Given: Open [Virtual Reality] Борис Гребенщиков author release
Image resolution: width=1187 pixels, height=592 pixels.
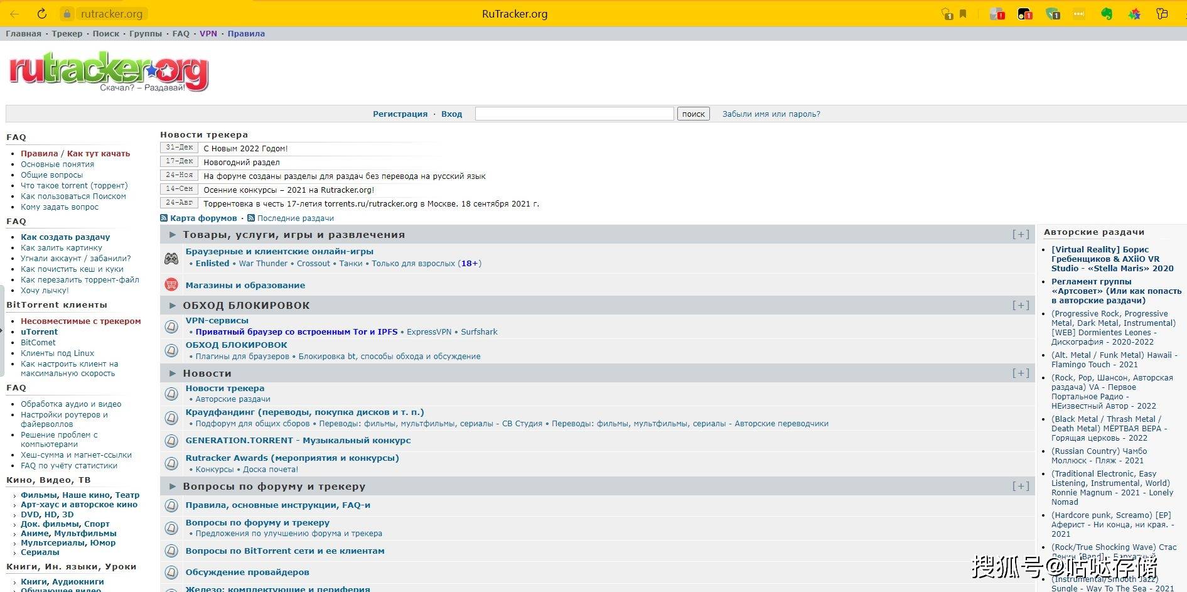Looking at the screenshot, I should tap(1112, 259).
